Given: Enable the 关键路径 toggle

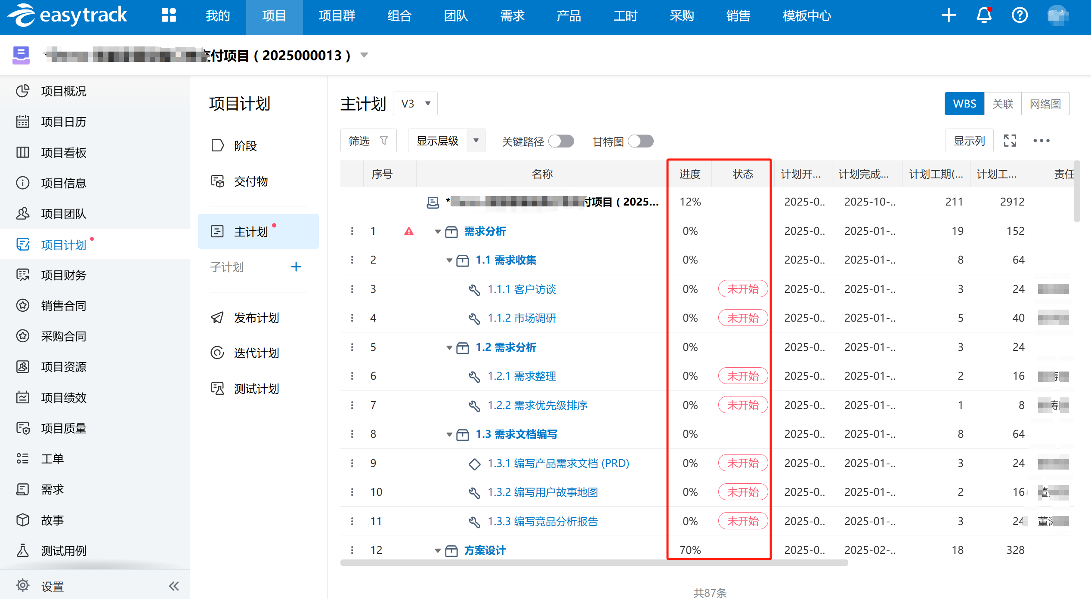Looking at the screenshot, I should [x=562, y=141].
